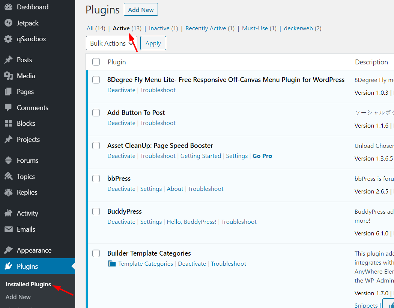Click the qSandbox gear icon
Viewport: 394px width, 308px height.
pos(8,39)
